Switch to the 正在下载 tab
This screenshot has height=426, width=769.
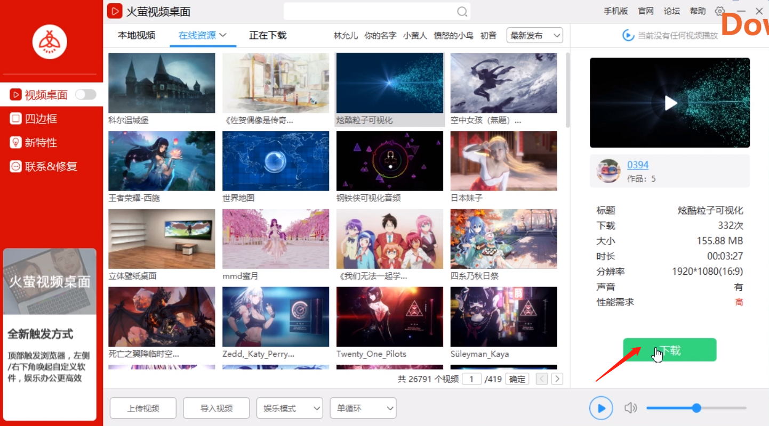point(269,35)
